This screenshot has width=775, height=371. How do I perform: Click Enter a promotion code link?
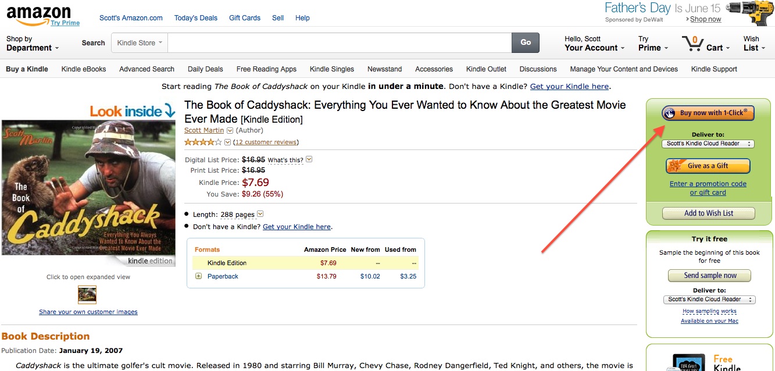pyautogui.click(x=708, y=184)
